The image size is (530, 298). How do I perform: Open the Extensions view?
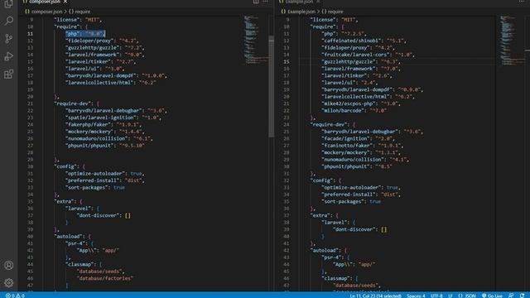(x=9, y=74)
